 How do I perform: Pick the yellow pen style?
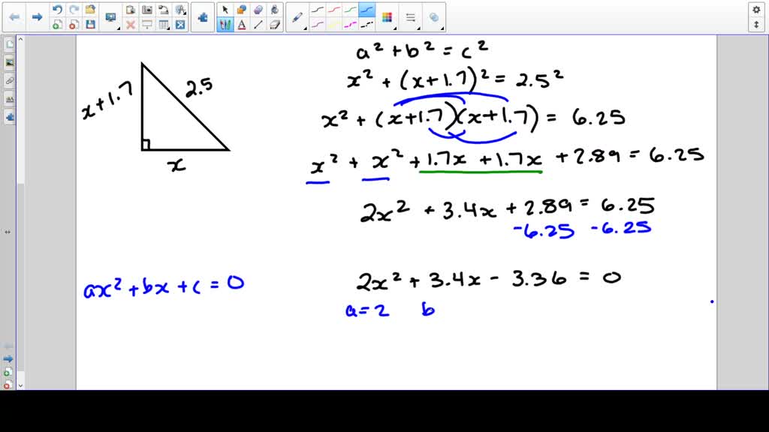pos(334,25)
